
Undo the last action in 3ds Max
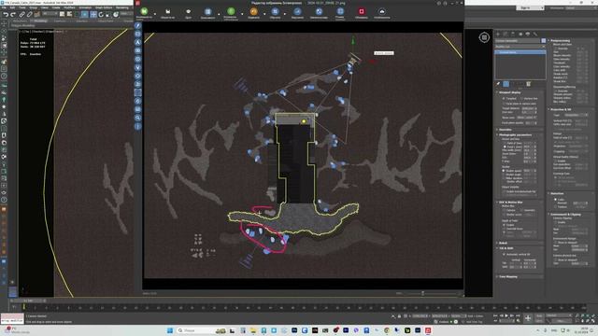[x=6, y=15]
